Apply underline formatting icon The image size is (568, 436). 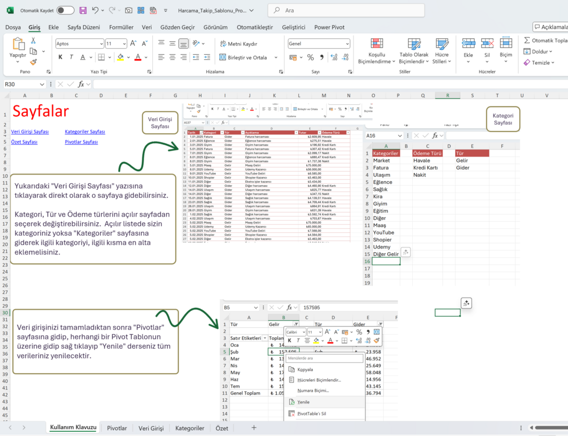[83, 57]
